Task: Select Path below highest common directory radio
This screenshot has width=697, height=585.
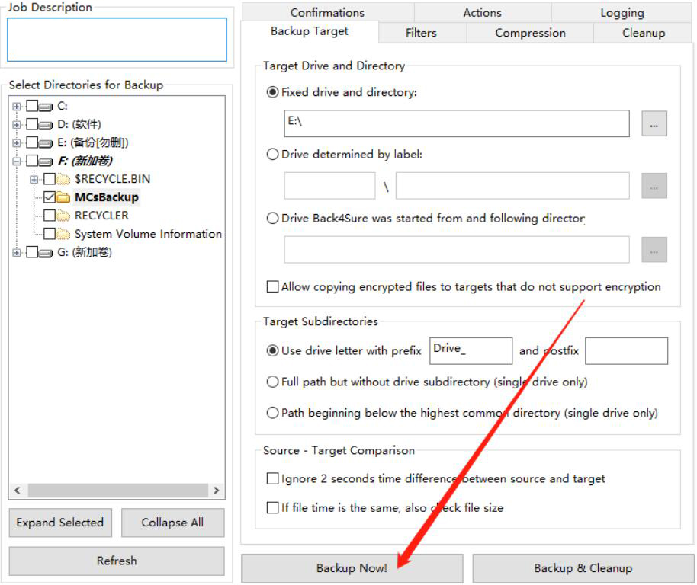Action: tap(272, 413)
